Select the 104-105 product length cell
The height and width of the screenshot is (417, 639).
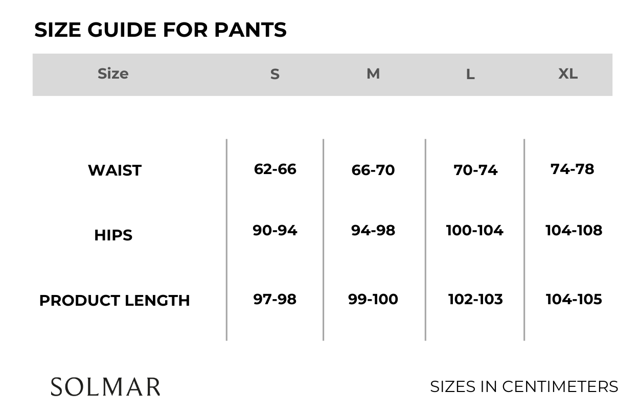[574, 299]
